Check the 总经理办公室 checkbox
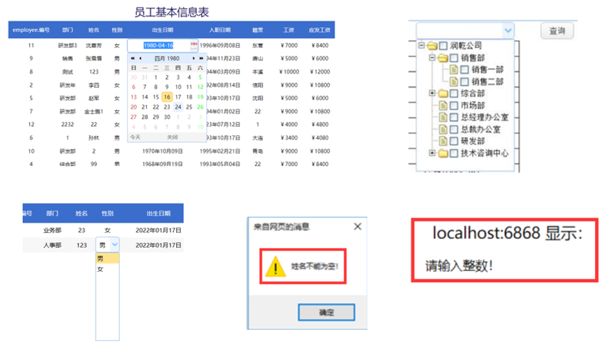Image resolution: width=613 pixels, height=349 pixels. pyautogui.click(x=453, y=117)
